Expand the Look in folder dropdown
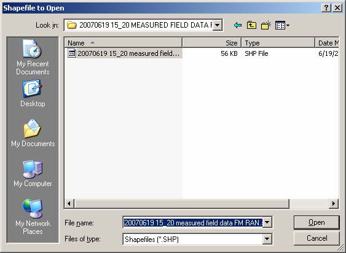The height and width of the screenshot is (253, 346). (217, 25)
